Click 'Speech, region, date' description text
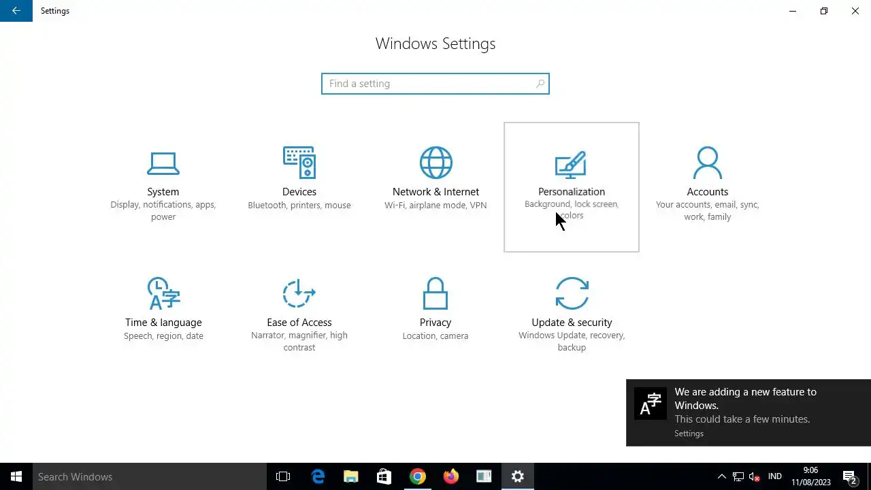The height and width of the screenshot is (490, 871). 163,336
